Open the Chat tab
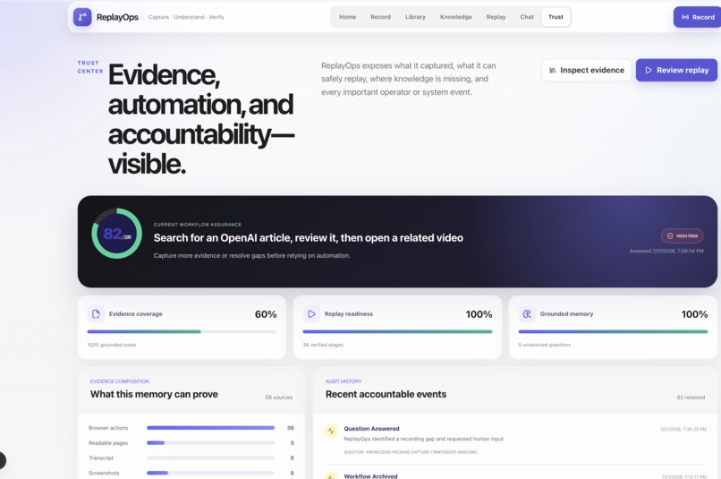The image size is (721, 479). [x=527, y=17]
